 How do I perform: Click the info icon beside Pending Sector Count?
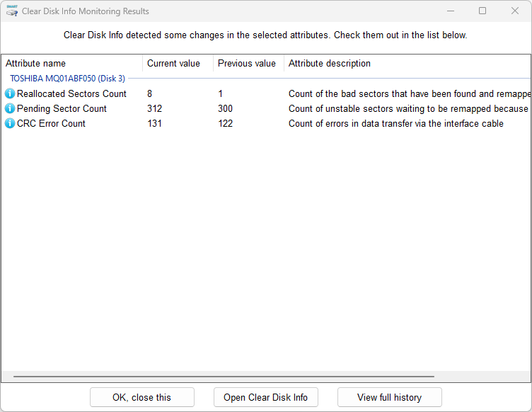point(10,108)
